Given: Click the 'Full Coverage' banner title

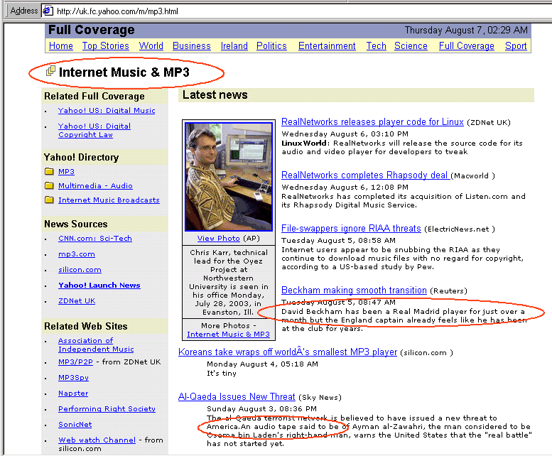Looking at the screenshot, I should coord(91,30).
